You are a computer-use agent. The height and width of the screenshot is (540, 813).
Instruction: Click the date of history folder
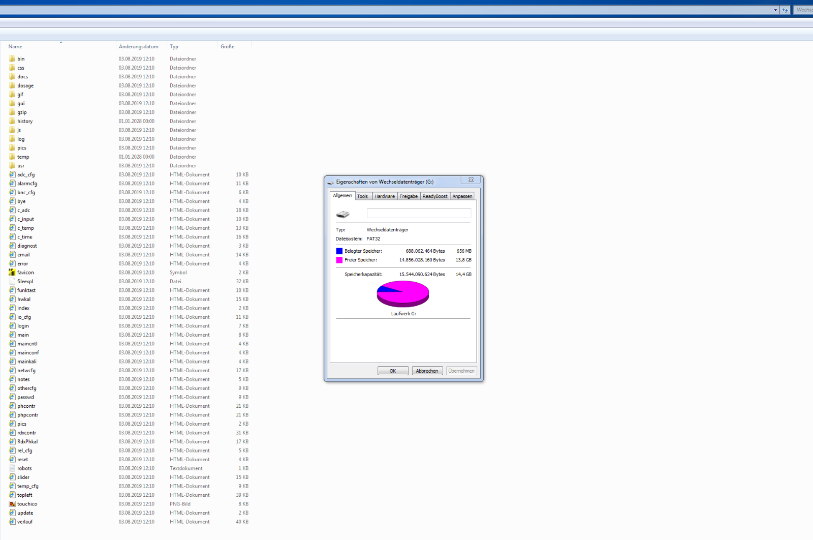[137, 121]
